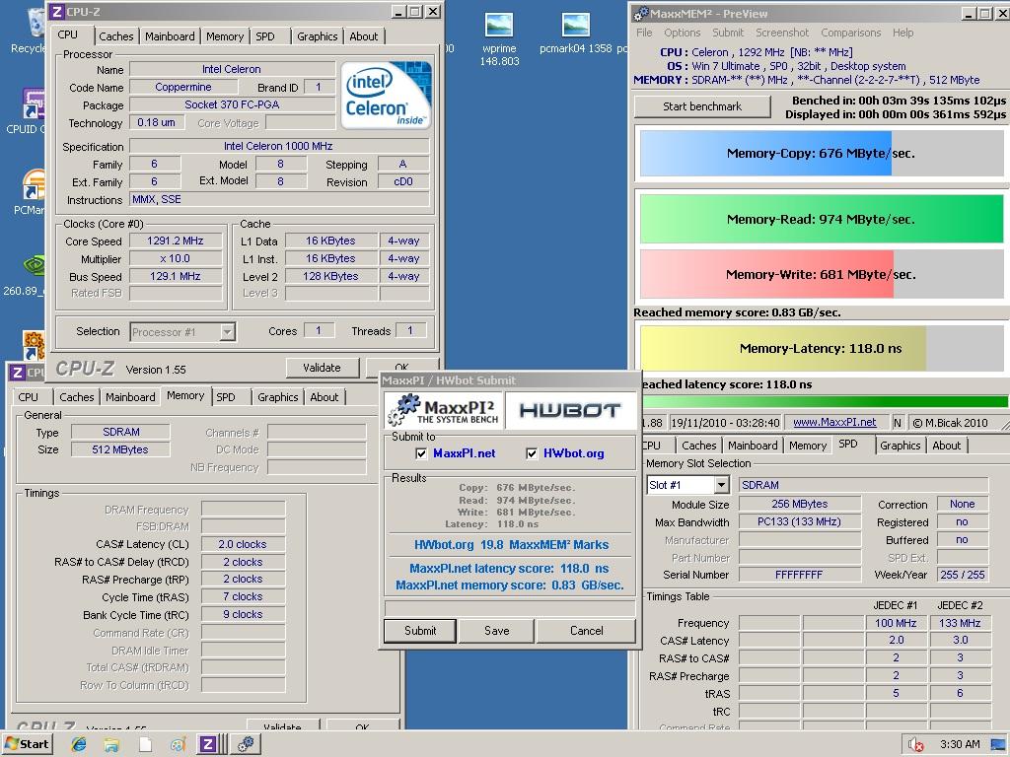Open the Submit menu in MaxxMEM²

[x=728, y=33]
